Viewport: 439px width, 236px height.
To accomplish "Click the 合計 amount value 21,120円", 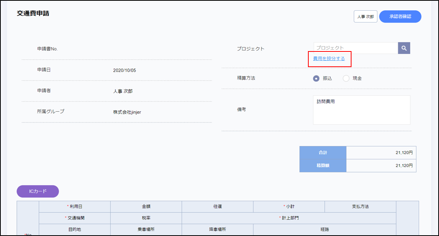I will (x=404, y=153).
